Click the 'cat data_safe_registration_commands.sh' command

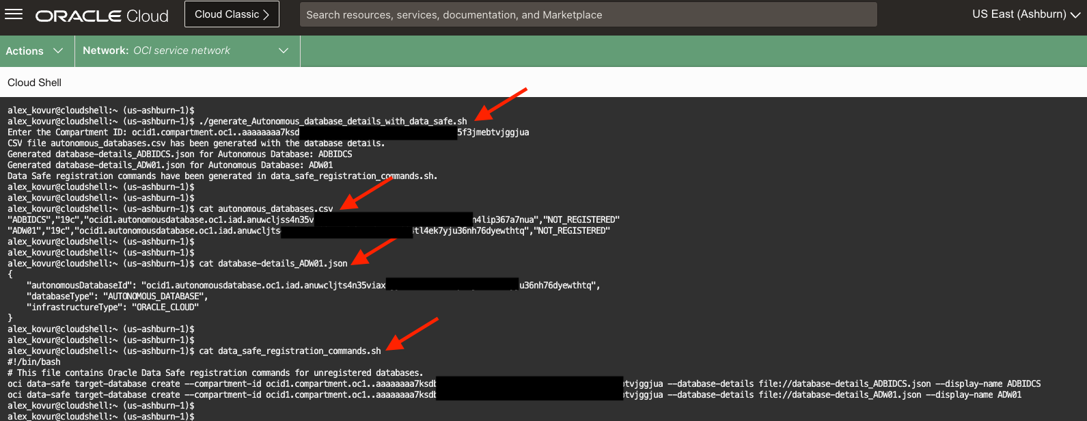tap(290, 351)
